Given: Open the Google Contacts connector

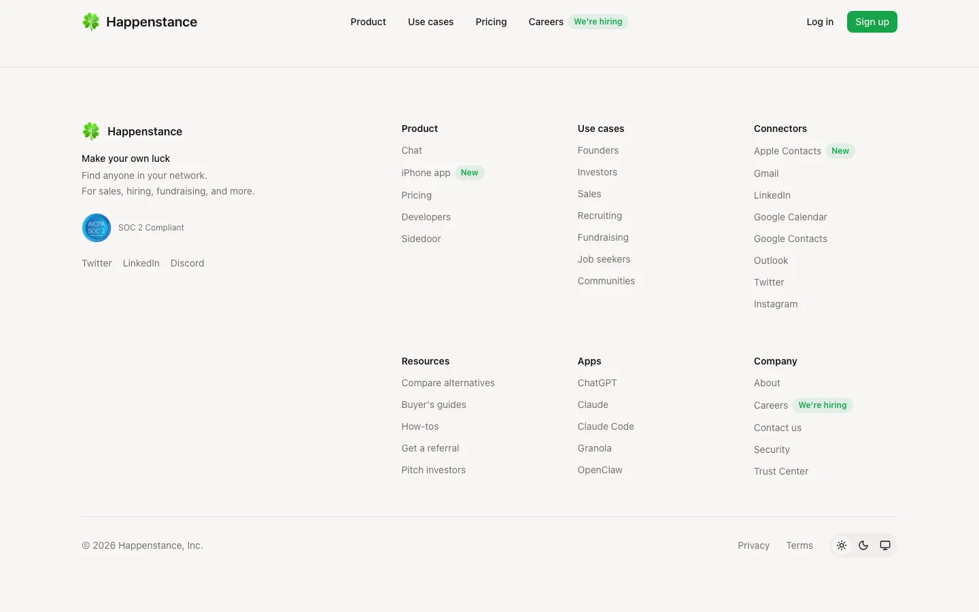Looking at the screenshot, I should (791, 239).
